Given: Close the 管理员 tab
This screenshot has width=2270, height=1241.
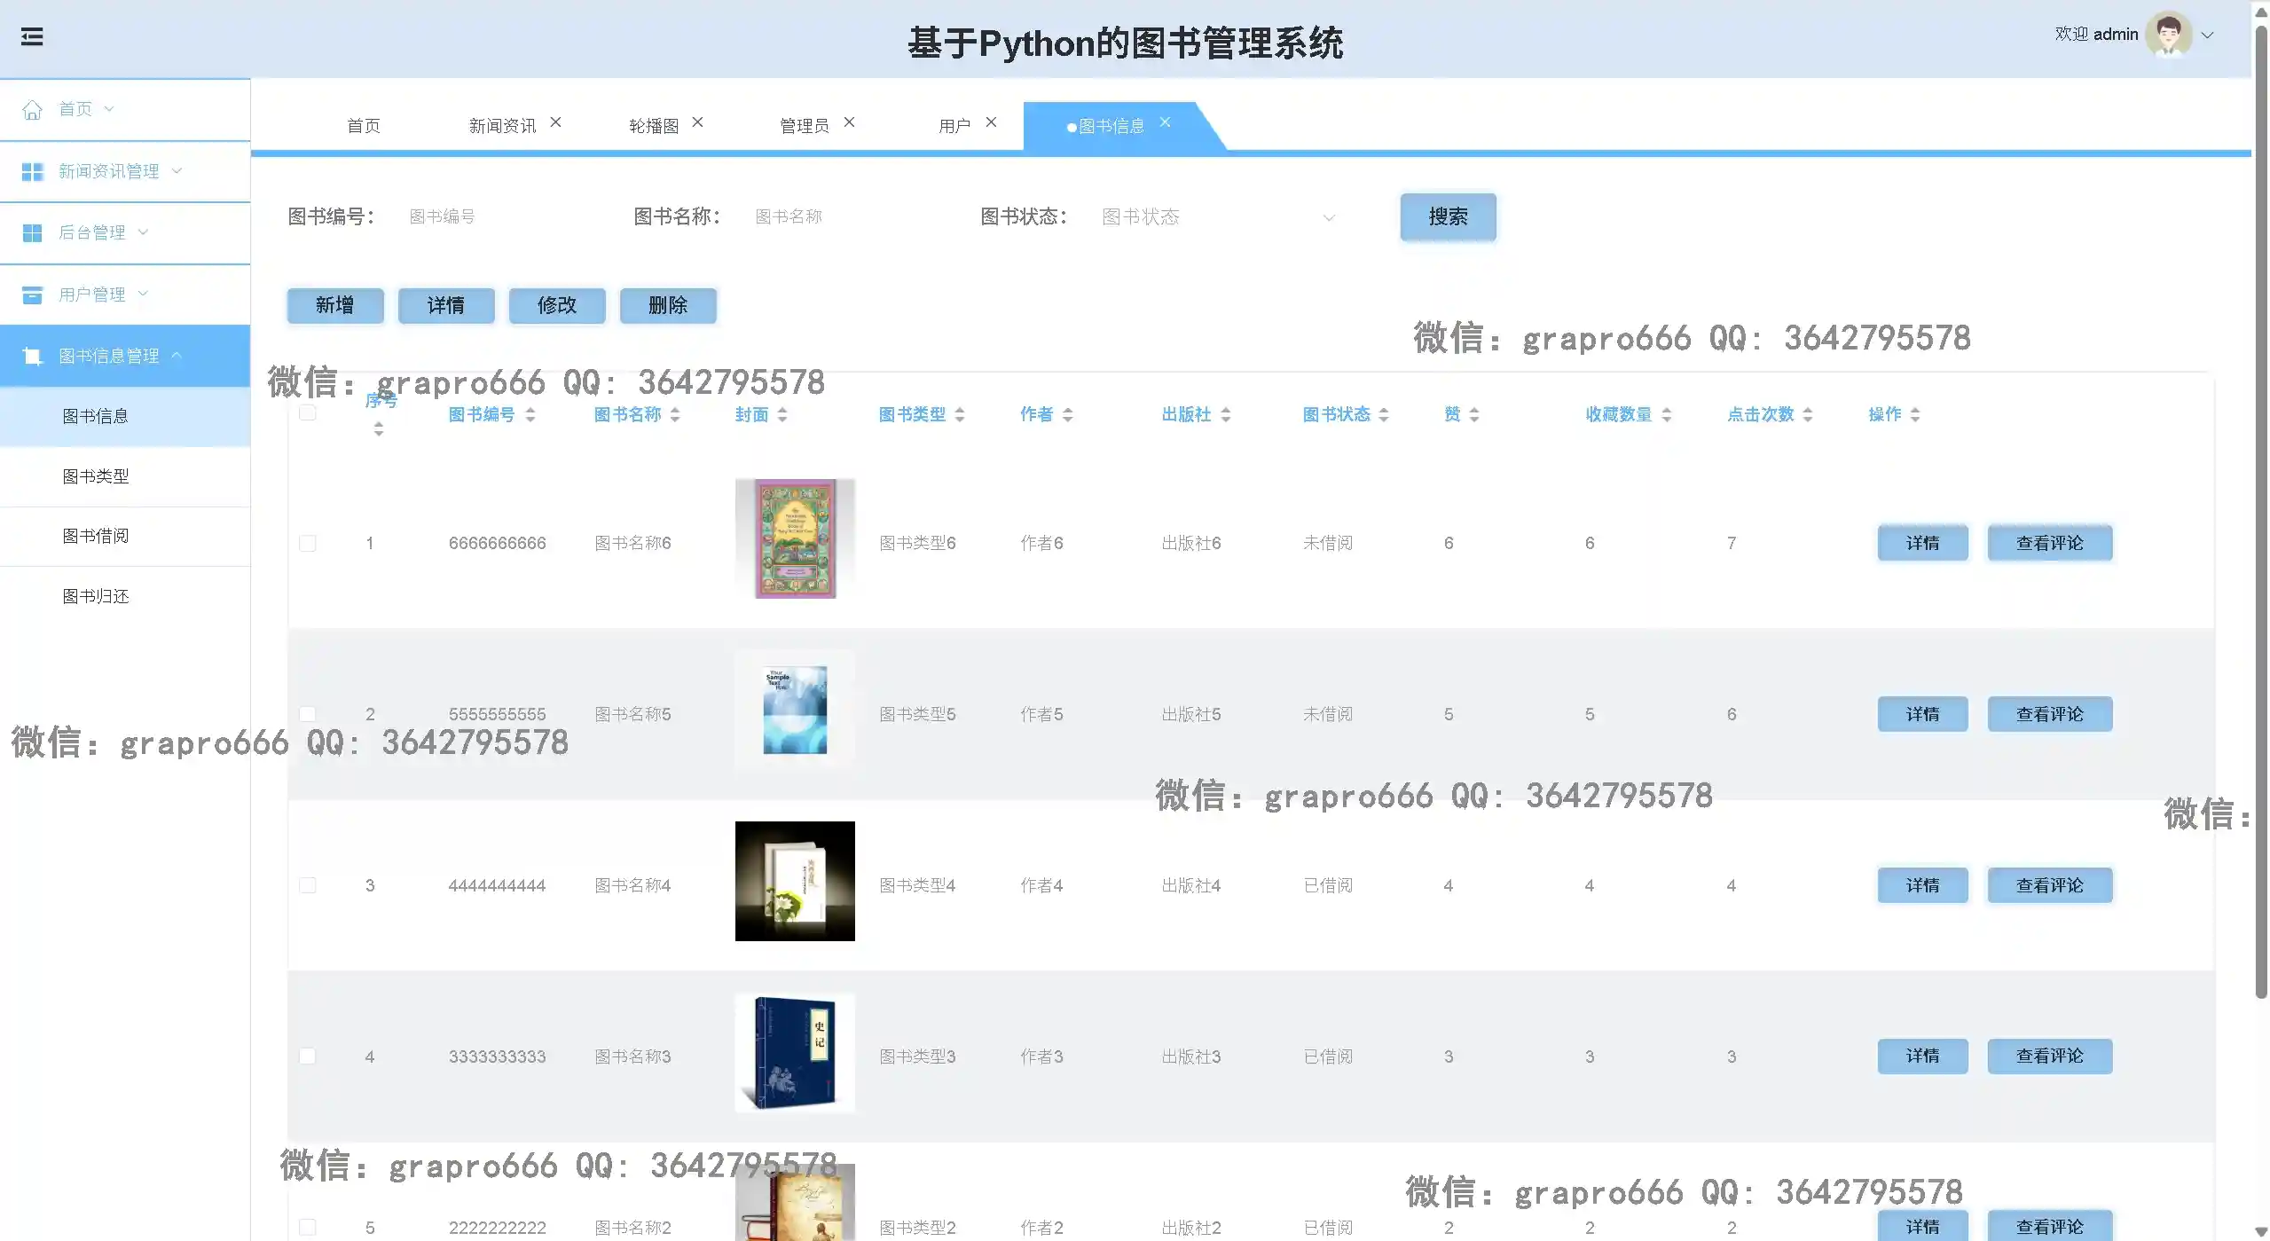Looking at the screenshot, I should 849,122.
